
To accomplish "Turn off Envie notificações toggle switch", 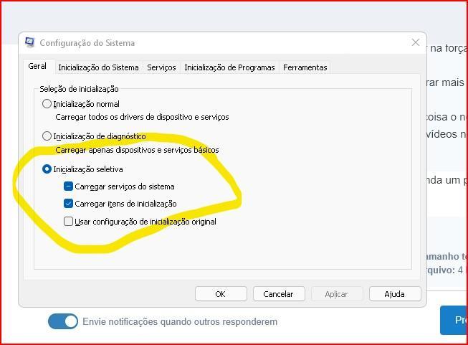I will tap(63, 321).
